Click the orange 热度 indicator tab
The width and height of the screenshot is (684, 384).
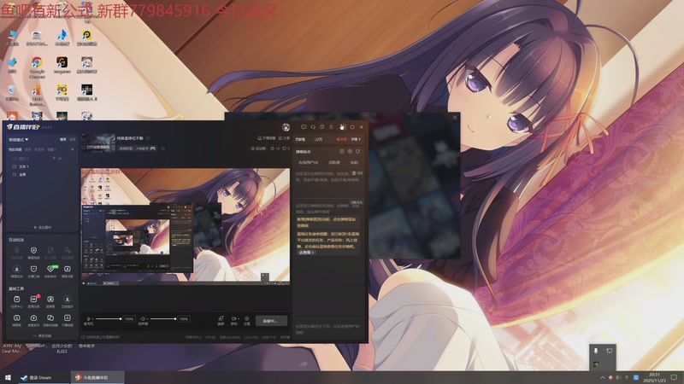tap(341, 139)
